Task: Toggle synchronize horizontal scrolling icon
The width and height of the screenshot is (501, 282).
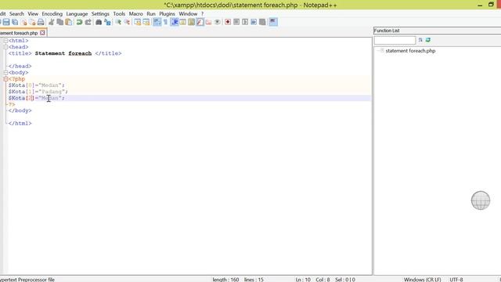Action: 146,22
